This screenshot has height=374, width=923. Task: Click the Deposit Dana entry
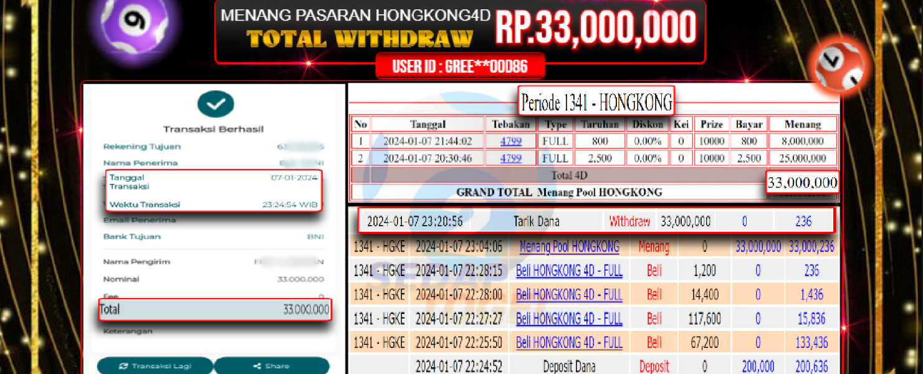coord(569,367)
